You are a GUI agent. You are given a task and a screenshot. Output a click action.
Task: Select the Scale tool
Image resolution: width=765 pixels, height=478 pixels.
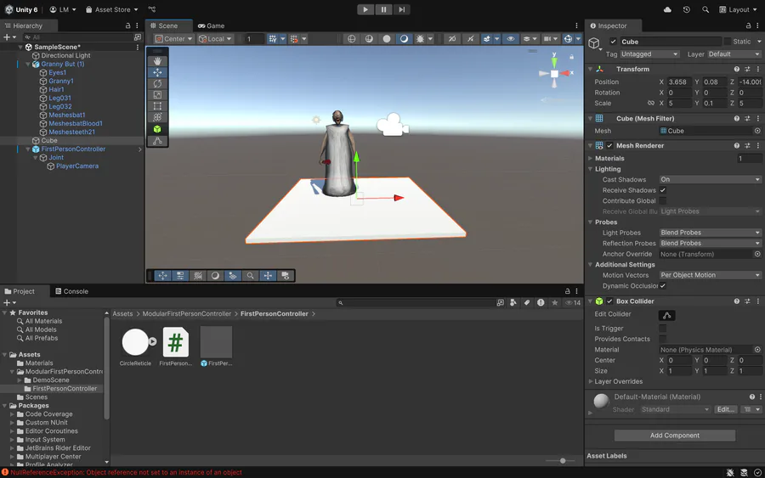pyautogui.click(x=157, y=94)
